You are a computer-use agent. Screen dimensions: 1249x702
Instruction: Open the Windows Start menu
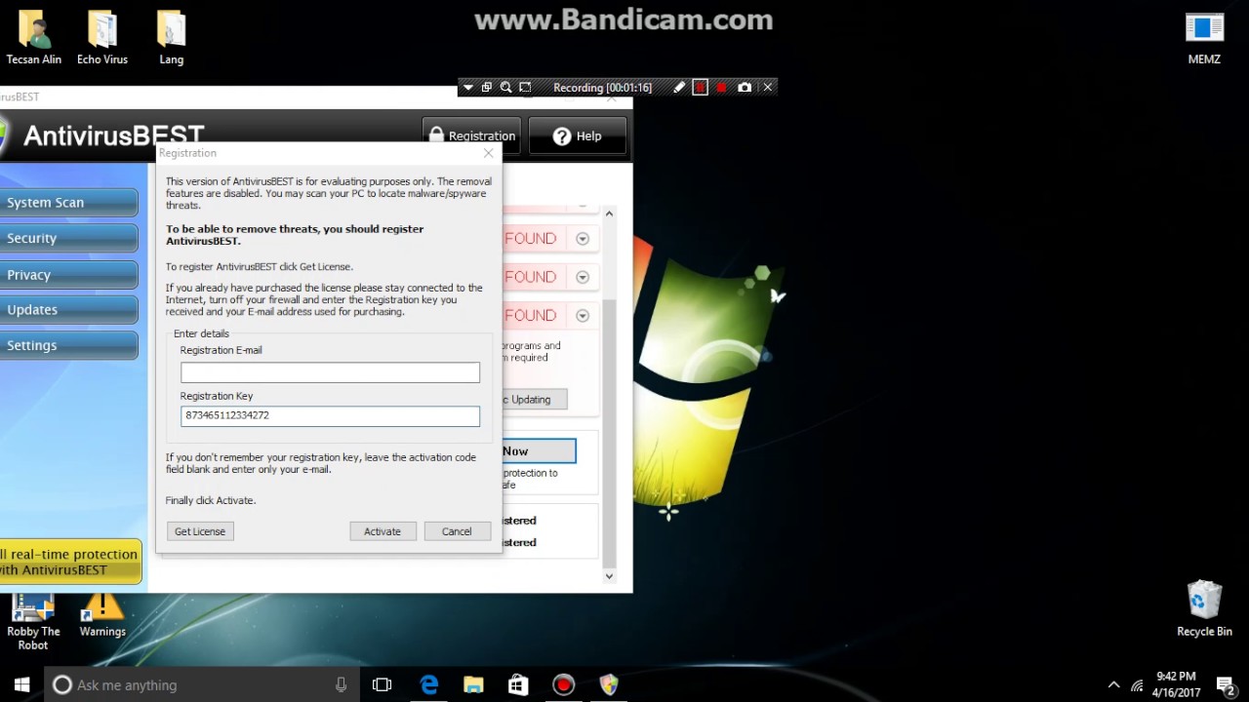click(21, 685)
